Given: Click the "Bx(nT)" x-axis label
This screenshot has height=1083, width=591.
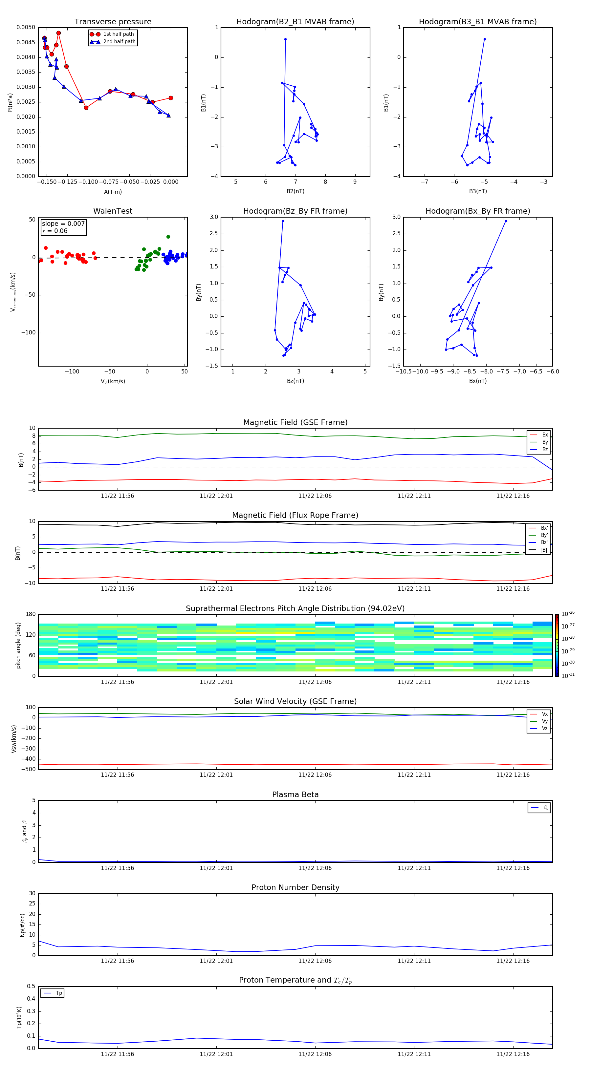Looking at the screenshot, I should click(x=478, y=381).
